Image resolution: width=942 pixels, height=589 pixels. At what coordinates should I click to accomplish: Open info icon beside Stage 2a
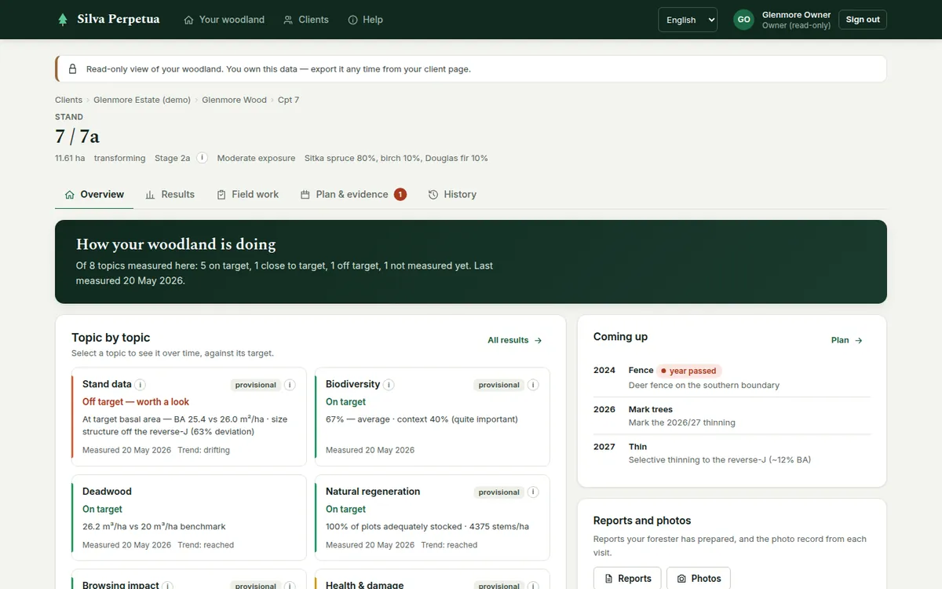click(202, 158)
